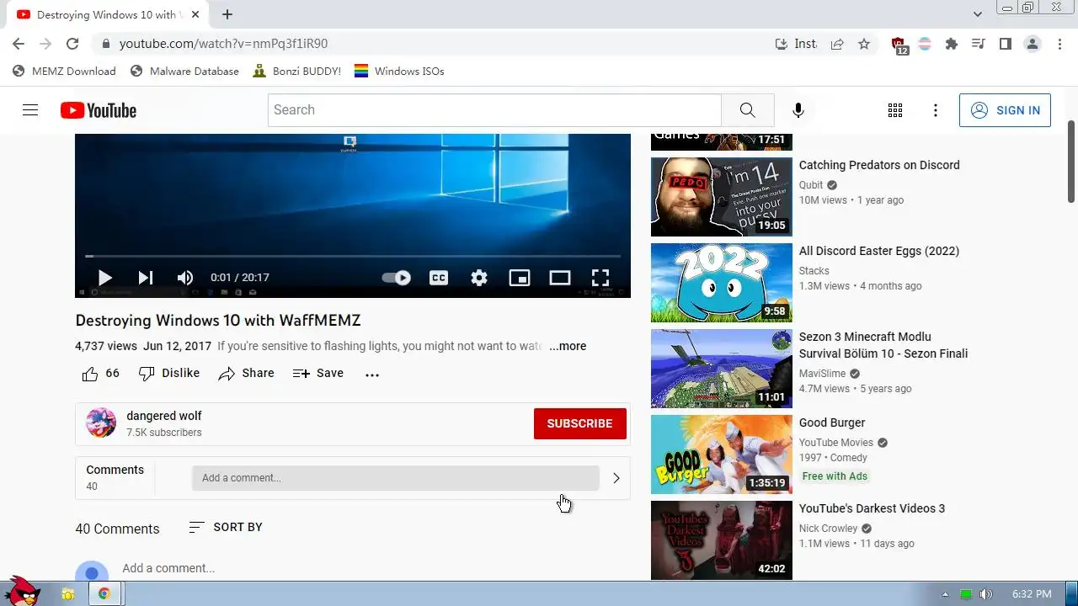Open the media controls toolbar icon

[979, 44]
